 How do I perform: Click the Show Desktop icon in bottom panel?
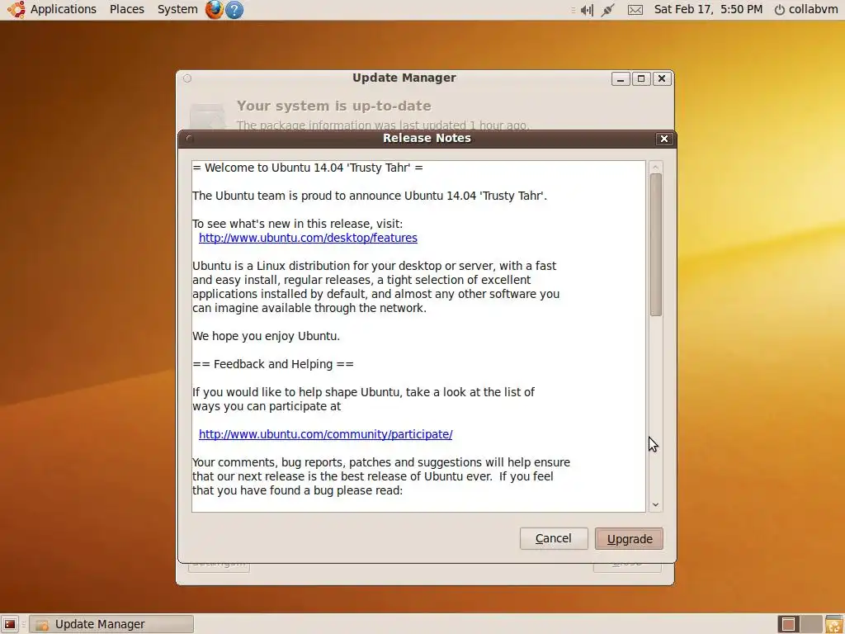point(10,624)
